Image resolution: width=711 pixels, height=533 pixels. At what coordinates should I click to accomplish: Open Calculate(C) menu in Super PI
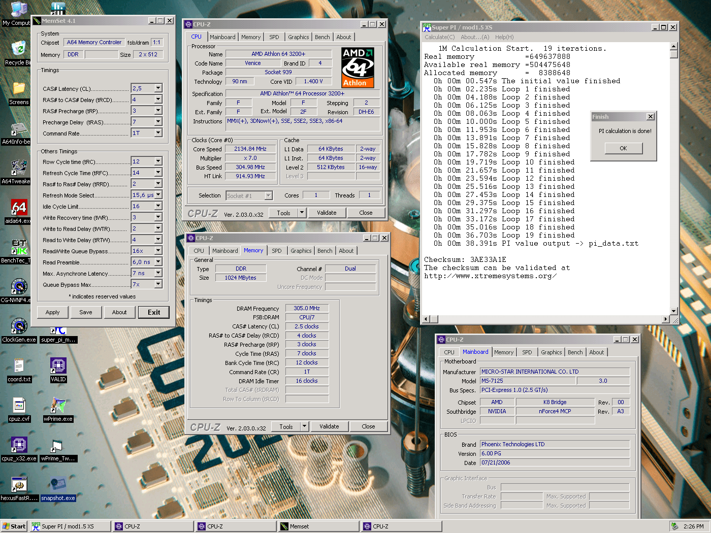click(440, 37)
